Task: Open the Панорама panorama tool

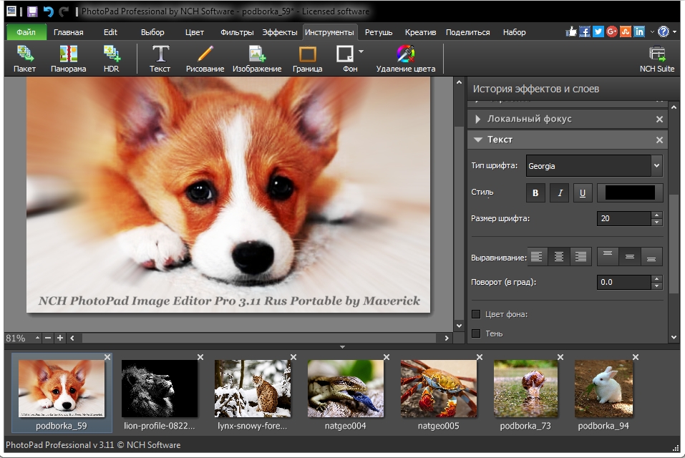Action: 68,58
